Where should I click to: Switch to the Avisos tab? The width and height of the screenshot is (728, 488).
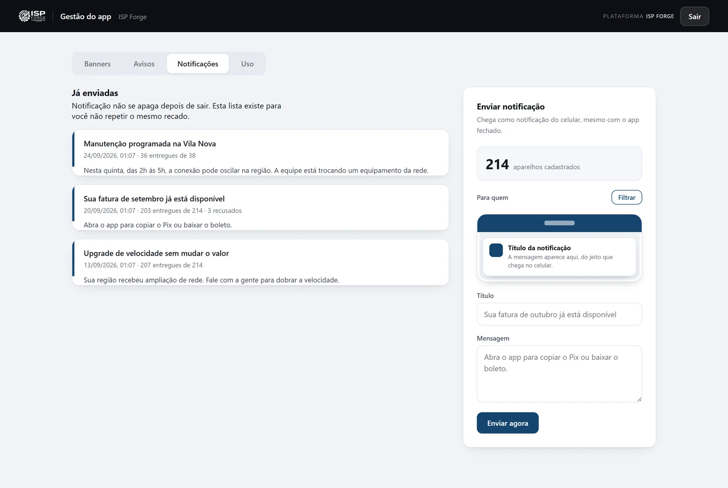[144, 64]
